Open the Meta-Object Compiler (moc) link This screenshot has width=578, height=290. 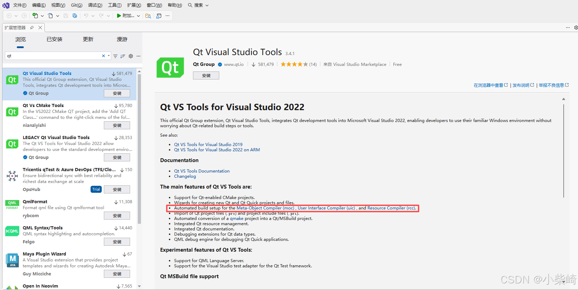(265, 208)
